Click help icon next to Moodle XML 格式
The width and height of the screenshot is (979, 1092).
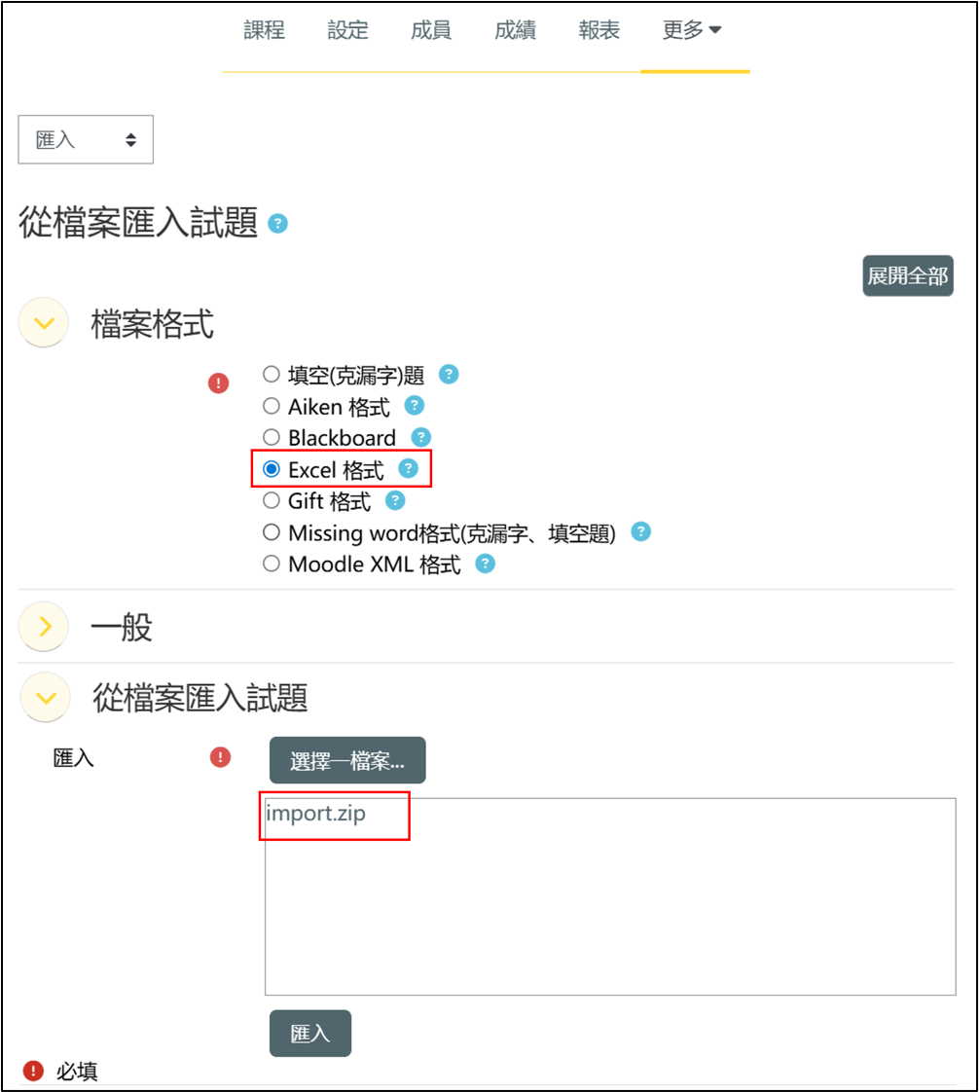(x=485, y=564)
